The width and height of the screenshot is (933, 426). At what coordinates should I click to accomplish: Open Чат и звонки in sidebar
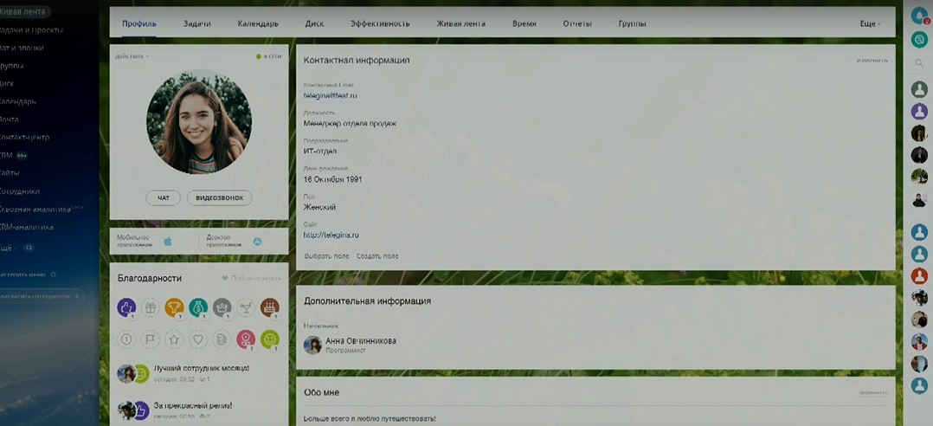point(21,48)
